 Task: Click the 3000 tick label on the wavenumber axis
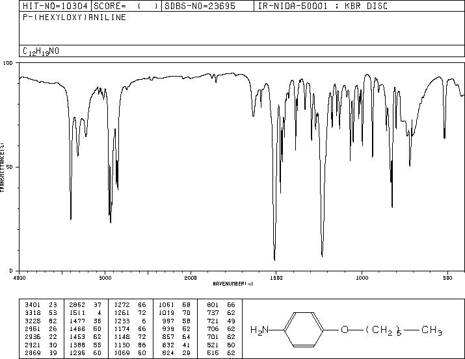click(105, 278)
